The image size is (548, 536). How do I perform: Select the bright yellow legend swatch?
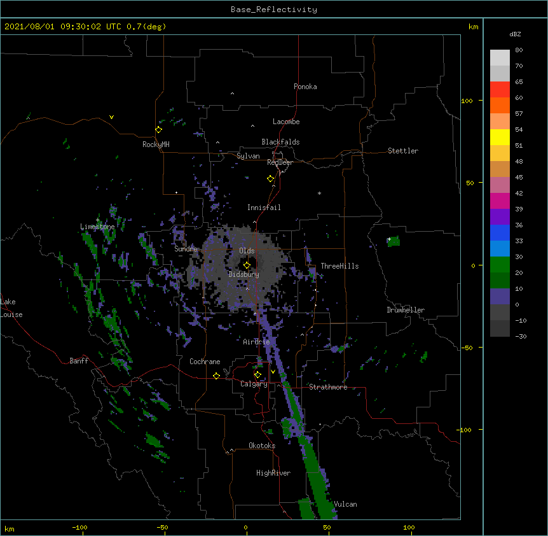(x=500, y=137)
